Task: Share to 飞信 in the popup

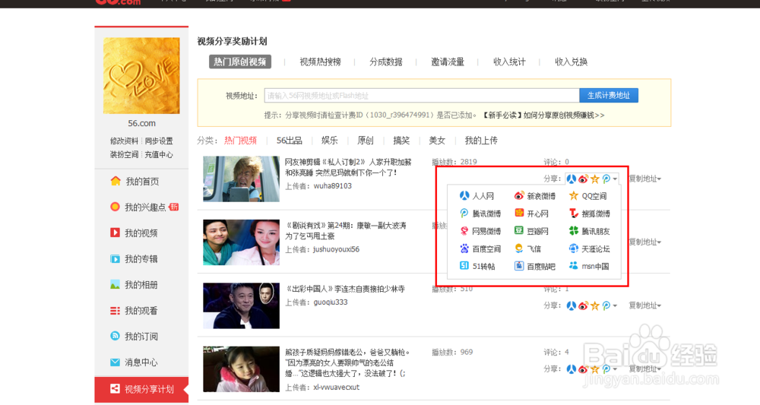Action: click(x=528, y=248)
